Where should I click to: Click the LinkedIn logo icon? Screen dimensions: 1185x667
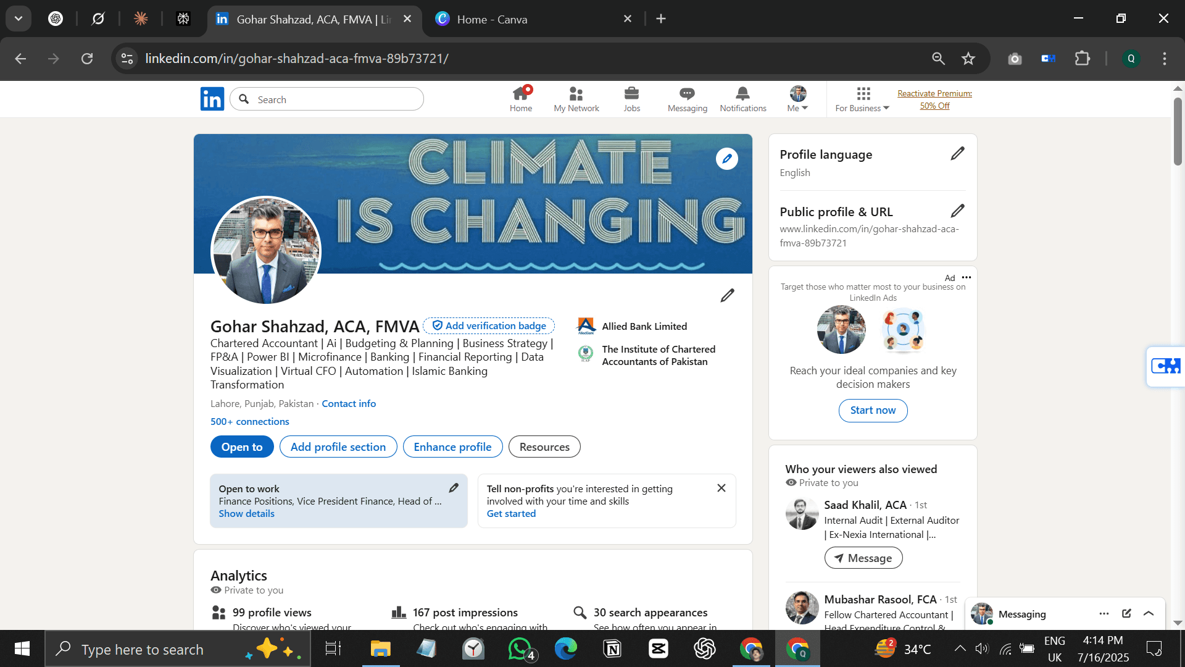click(x=212, y=99)
